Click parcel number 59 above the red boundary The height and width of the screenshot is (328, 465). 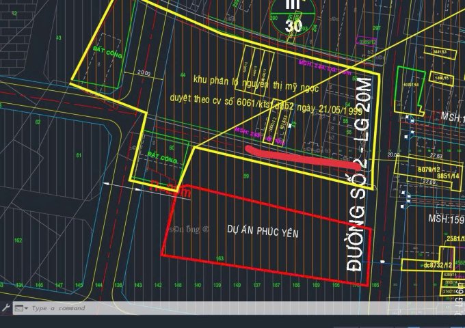click(245, 176)
